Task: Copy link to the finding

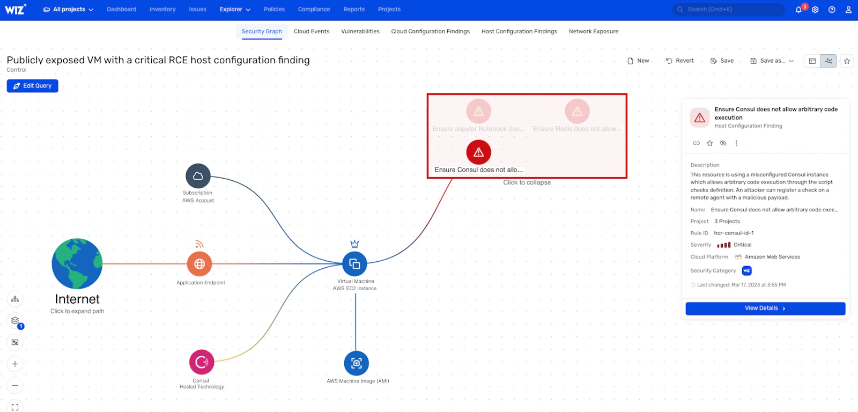Action: point(696,143)
